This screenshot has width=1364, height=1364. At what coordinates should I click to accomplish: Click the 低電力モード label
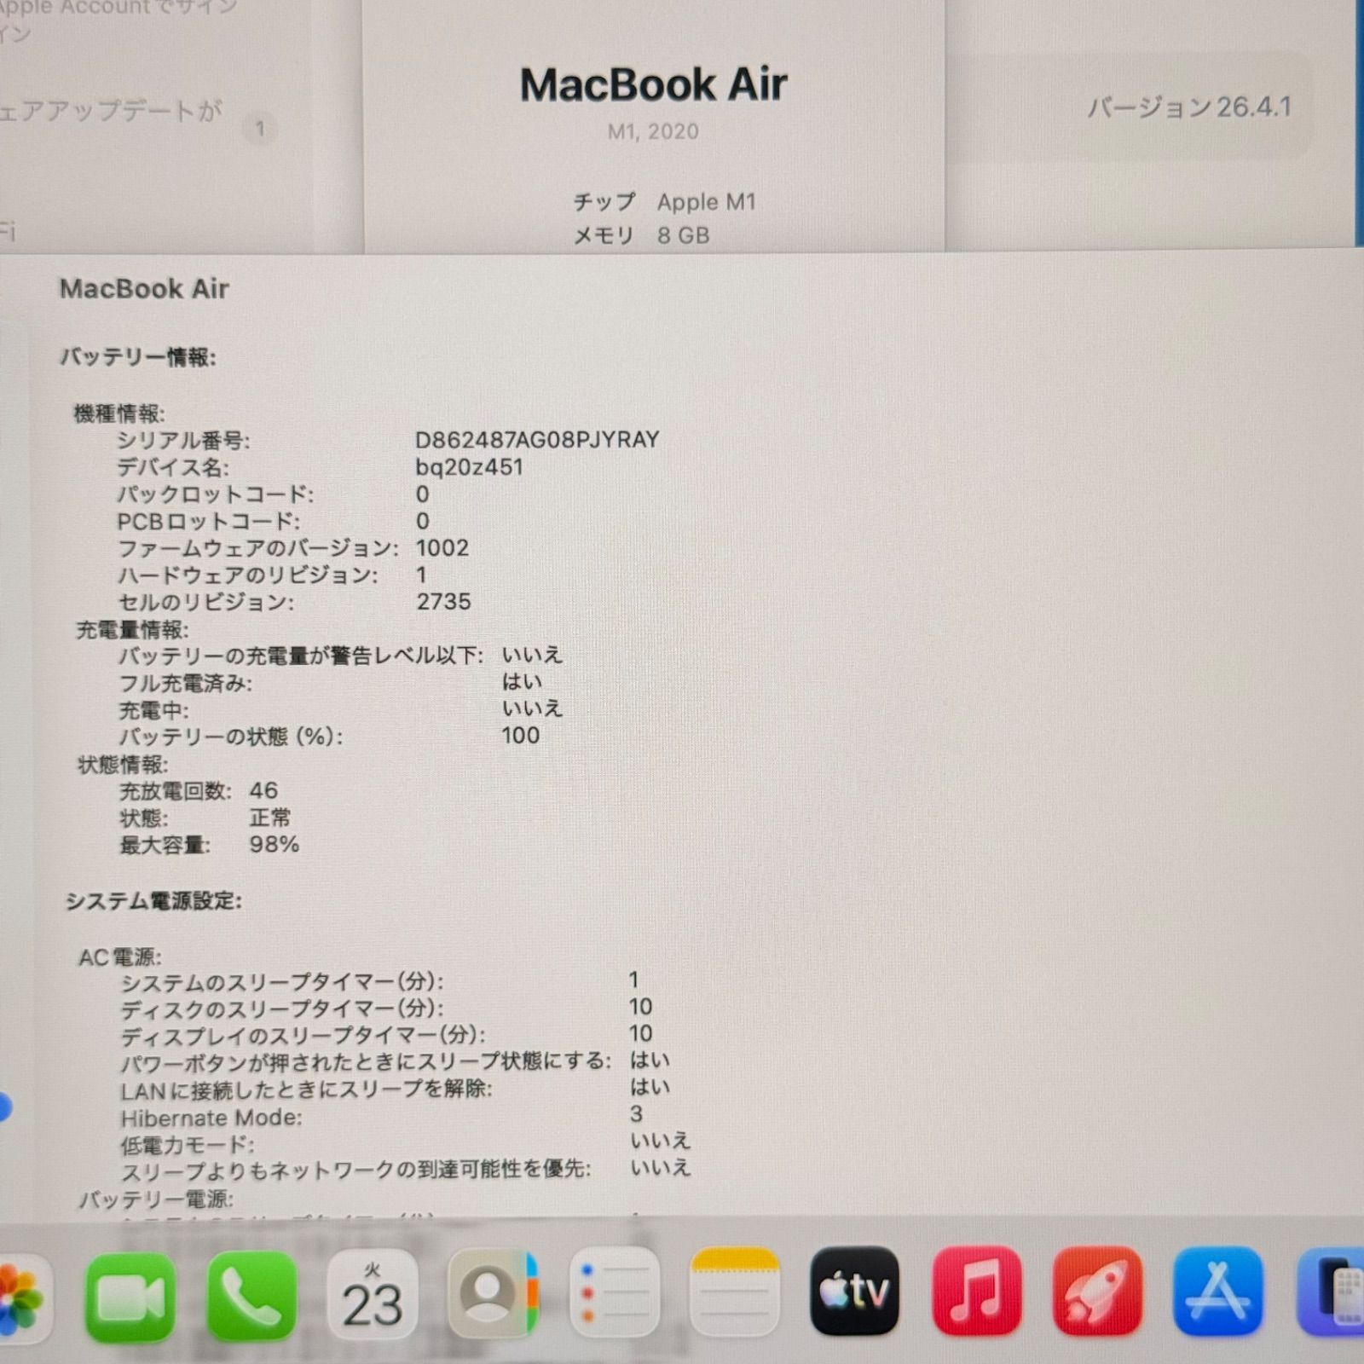click(x=187, y=1145)
